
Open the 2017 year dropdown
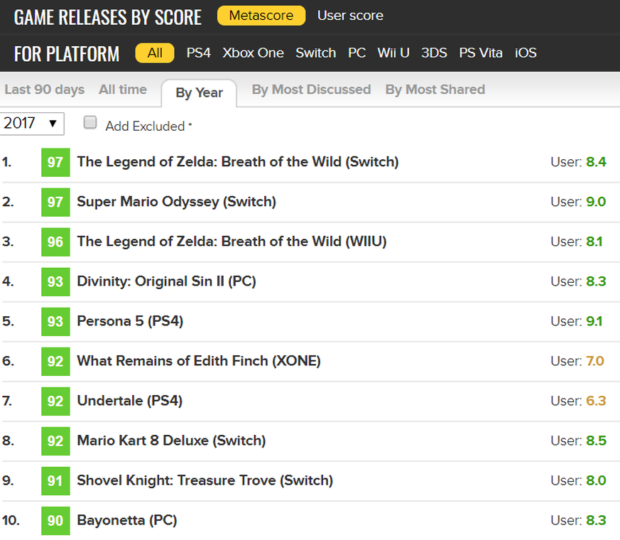(31, 123)
